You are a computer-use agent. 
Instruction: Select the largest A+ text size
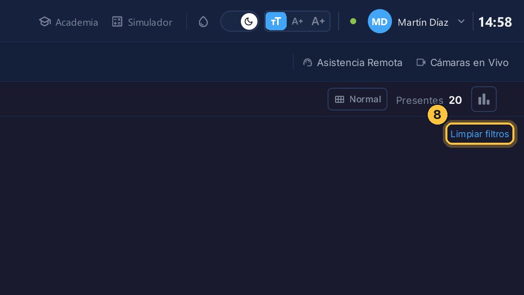tap(318, 21)
